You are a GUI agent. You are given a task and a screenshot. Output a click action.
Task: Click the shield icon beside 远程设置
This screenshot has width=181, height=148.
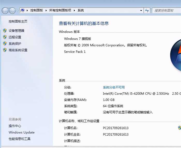(x=5, y=37)
